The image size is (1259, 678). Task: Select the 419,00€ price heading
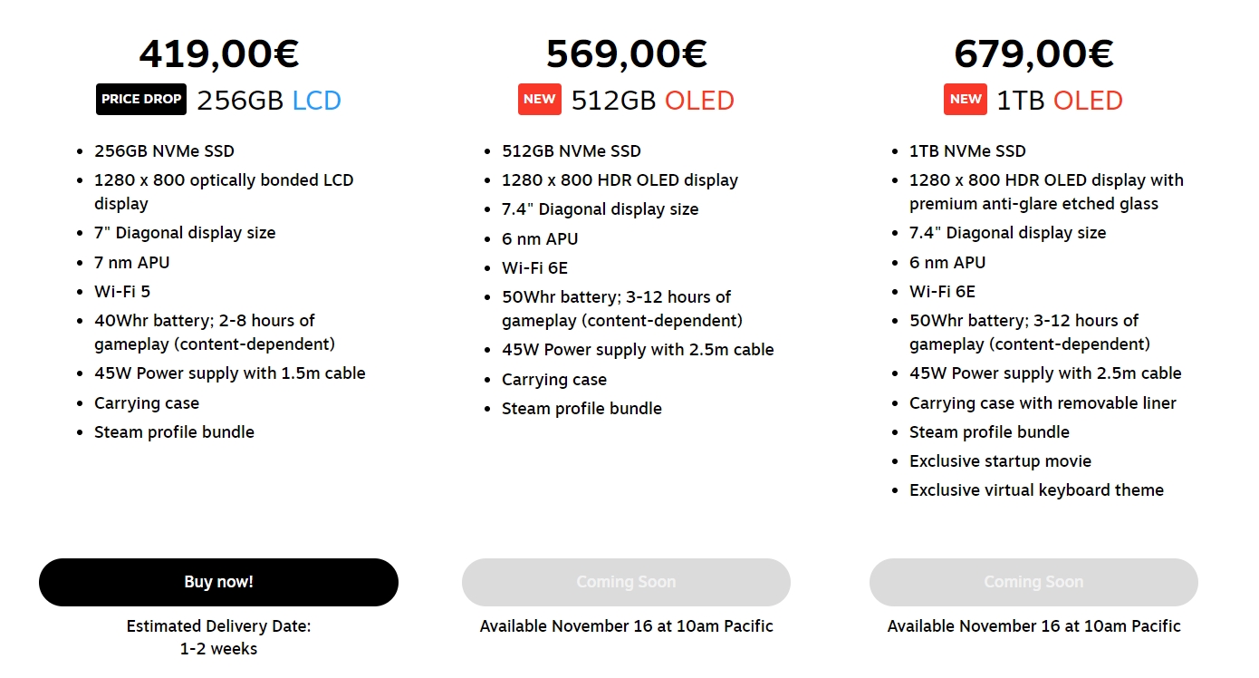(219, 54)
